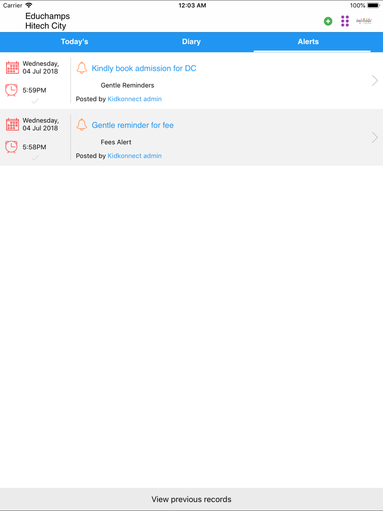This screenshot has width=383, height=511.
Task: Switch to the Diary tab
Action: pos(191,42)
